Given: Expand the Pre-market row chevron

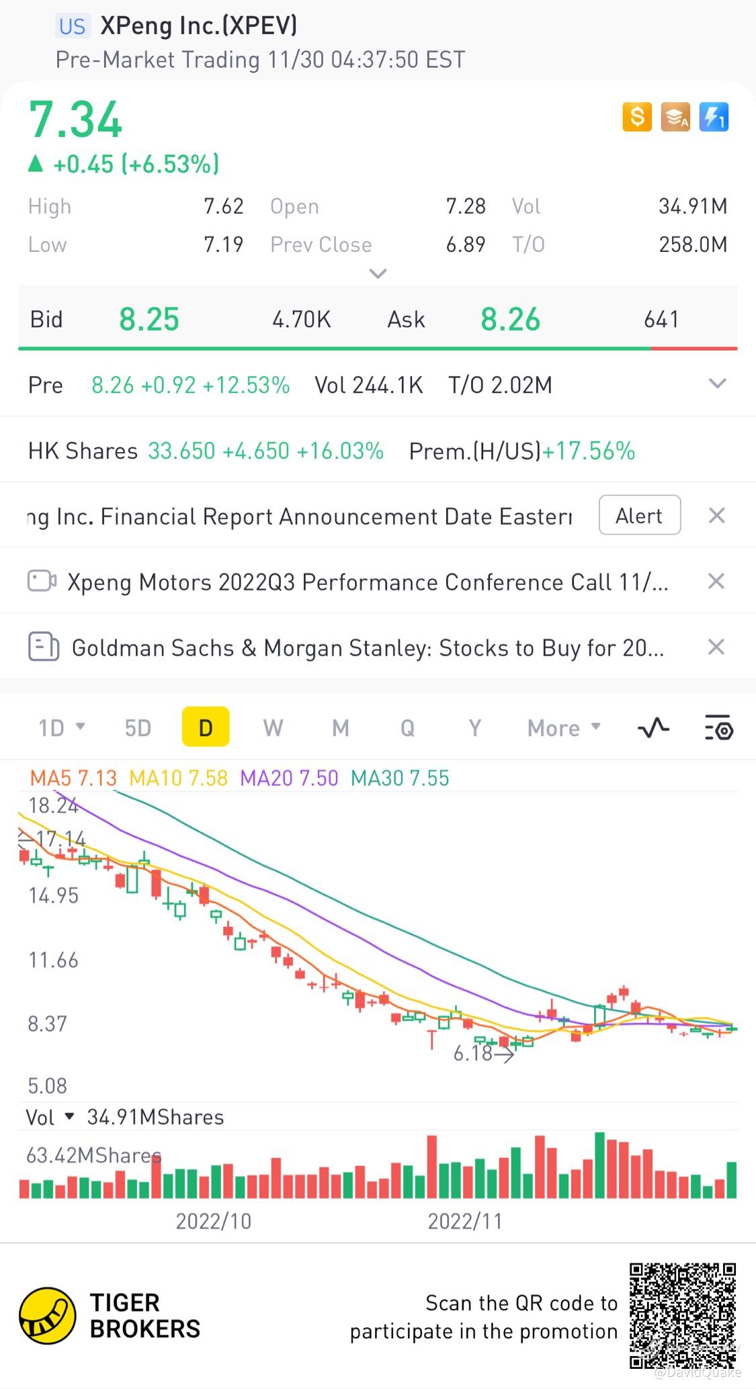Looking at the screenshot, I should coord(717,384).
